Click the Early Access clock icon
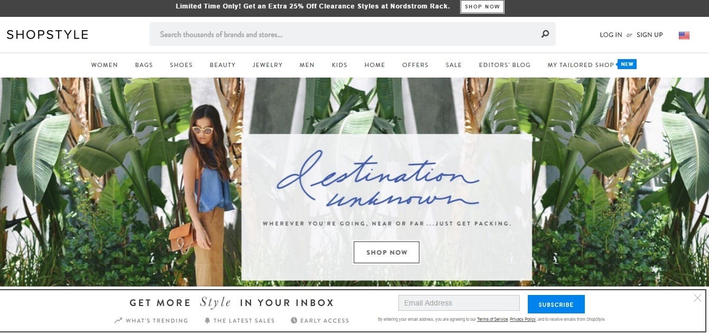The height and width of the screenshot is (334, 709). (x=294, y=320)
